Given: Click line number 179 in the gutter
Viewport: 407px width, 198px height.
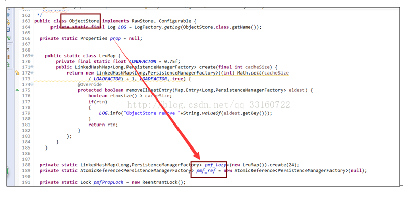Looking at the screenshot, I should coord(26,113).
